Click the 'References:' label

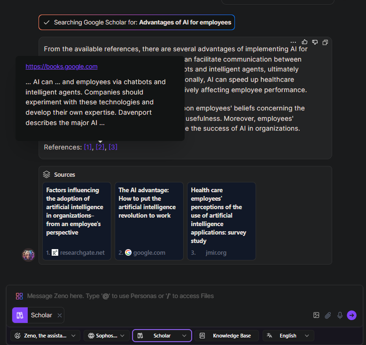click(63, 147)
